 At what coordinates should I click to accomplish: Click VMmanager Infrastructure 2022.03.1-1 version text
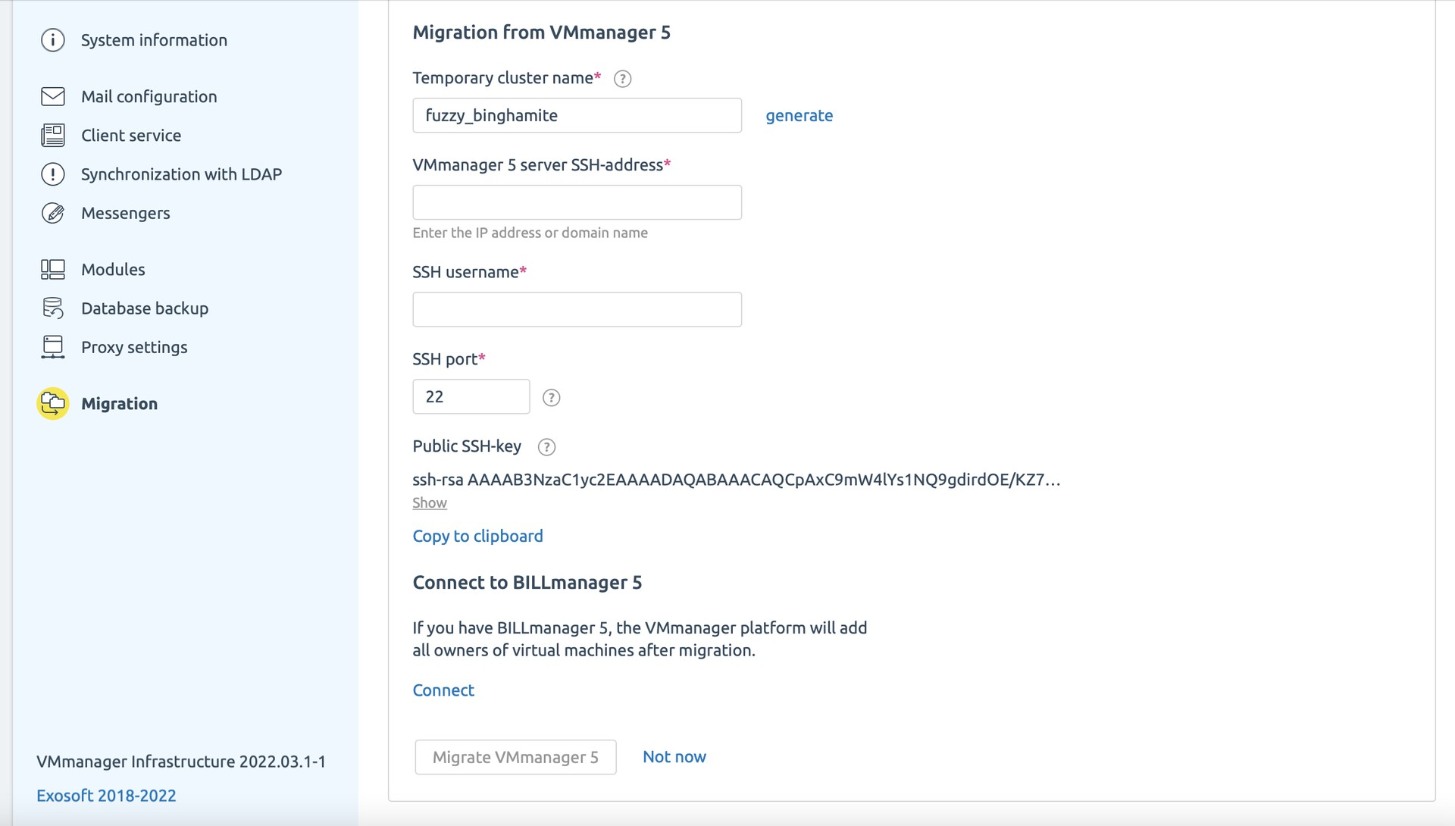pyautogui.click(x=181, y=762)
